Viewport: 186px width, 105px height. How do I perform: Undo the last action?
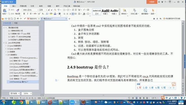[18, 19]
